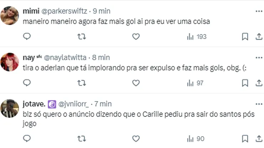The height and width of the screenshot is (148, 264).
Task: View analytics showing 97 views
Action: pos(195,83)
